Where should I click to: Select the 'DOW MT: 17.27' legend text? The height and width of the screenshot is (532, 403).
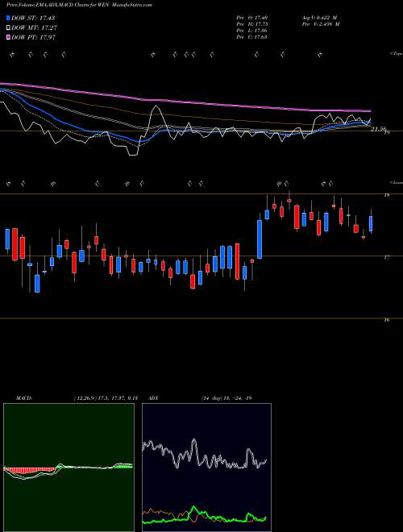(x=34, y=28)
